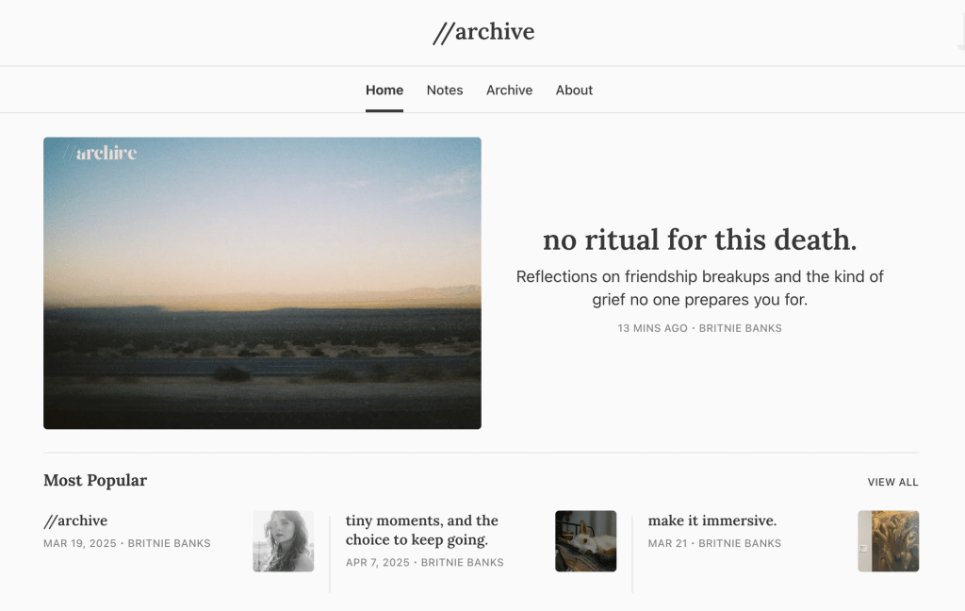Switch to the Notes tab

[445, 90]
